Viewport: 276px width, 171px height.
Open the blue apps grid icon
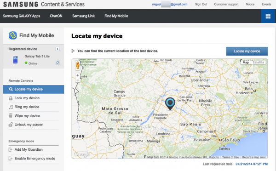tap(268, 16)
